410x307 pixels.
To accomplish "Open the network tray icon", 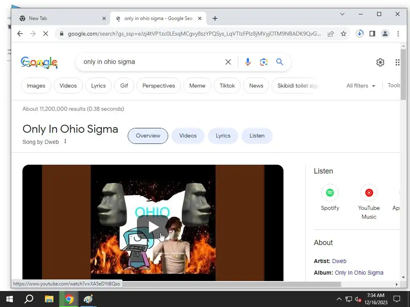I will coord(349,299).
